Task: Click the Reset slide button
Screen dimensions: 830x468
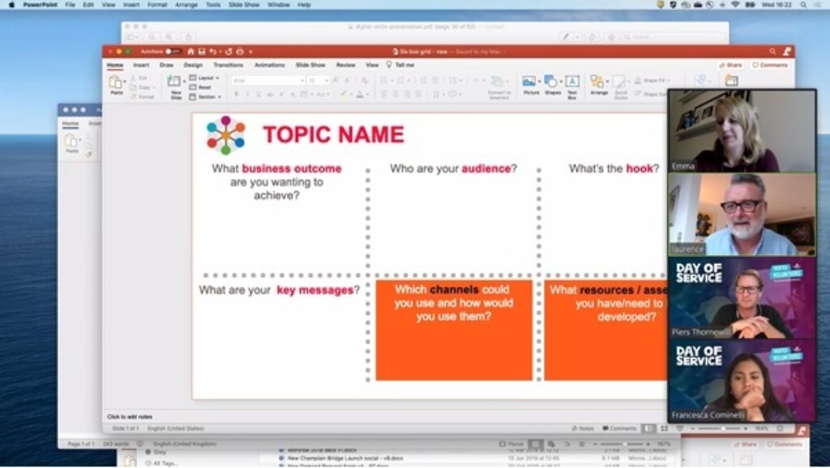Action: 201,87
